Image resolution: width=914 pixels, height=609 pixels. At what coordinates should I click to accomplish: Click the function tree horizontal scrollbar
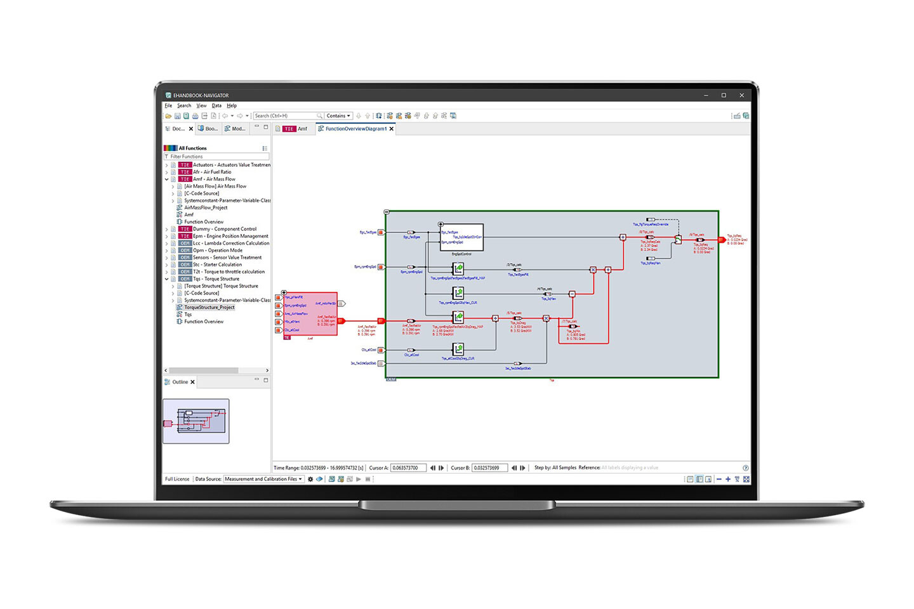(x=203, y=370)
